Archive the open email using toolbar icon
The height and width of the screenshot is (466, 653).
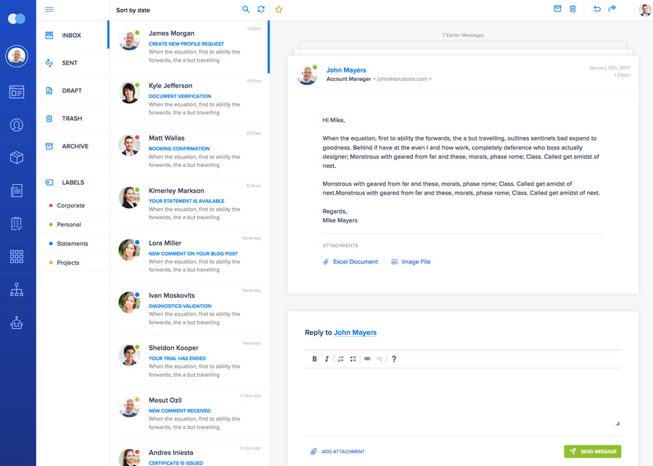click(x=557, y=8)
